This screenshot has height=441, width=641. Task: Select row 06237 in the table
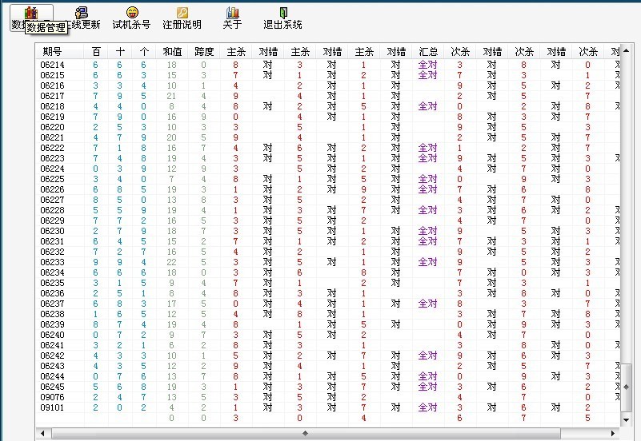[x=328, y=304]
